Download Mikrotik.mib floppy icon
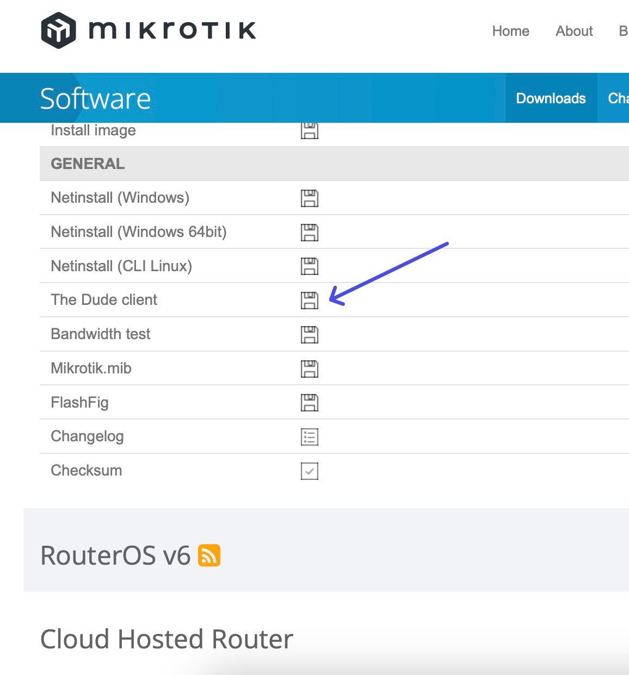 [x=310, y=369]
